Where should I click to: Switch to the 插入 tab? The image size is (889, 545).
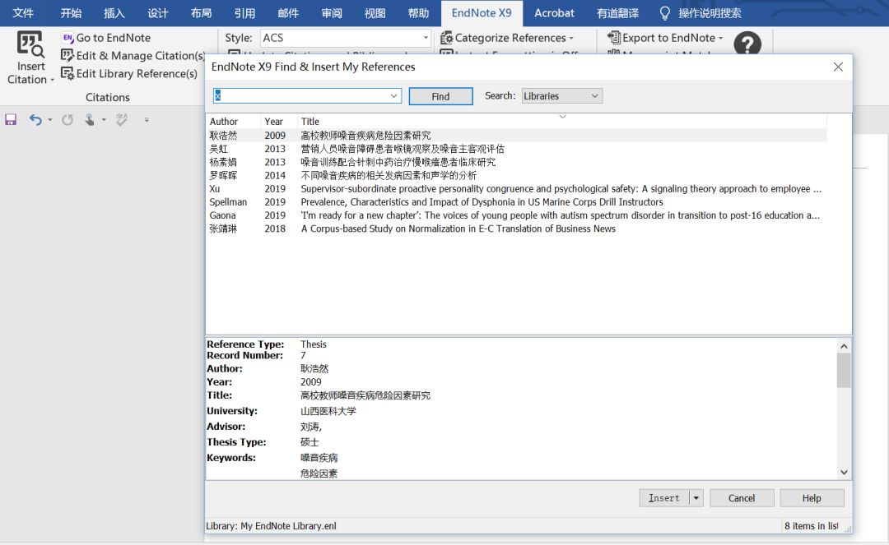114,13
